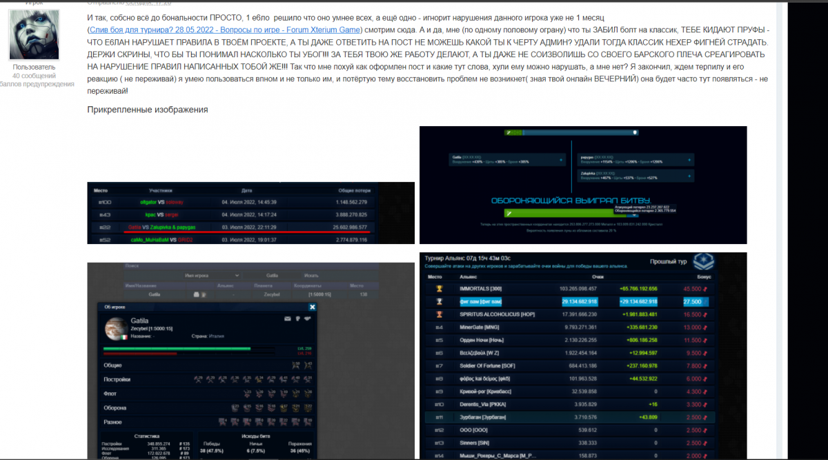
Task: Click the 'Искать' button in the search screenshot
Action: pyautogui.click(x=311, y=276)
